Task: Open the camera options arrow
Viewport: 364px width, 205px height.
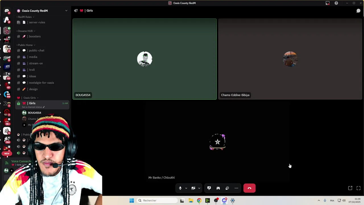Action: coord(199,188)
